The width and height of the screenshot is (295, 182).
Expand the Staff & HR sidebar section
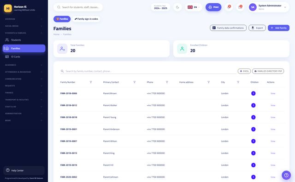click(24, 107)
